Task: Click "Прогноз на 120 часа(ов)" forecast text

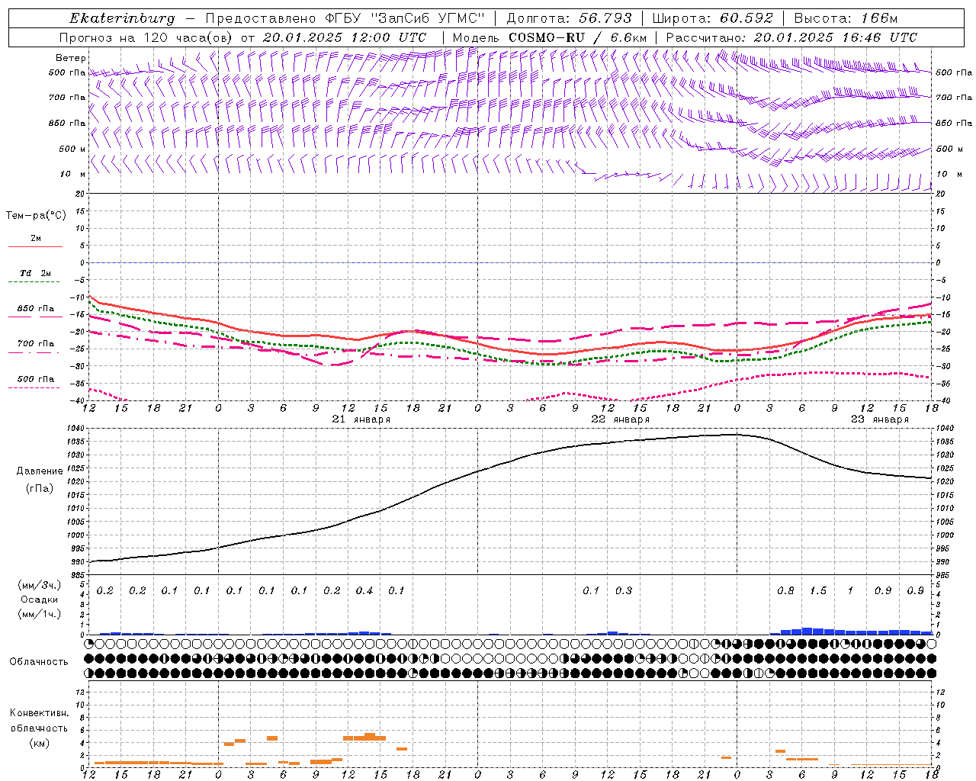Action: click(147, 37)
